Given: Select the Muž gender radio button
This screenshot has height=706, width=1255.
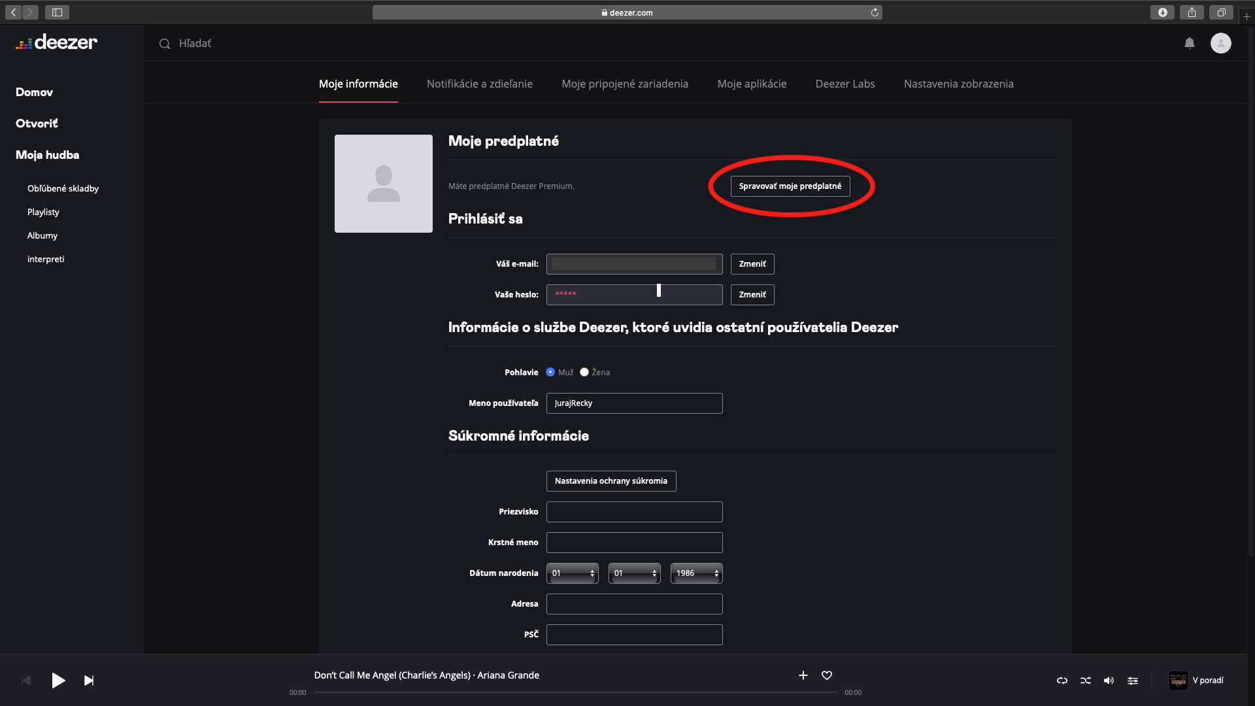Looking at the screenshot, I should [x=550, y=372].
